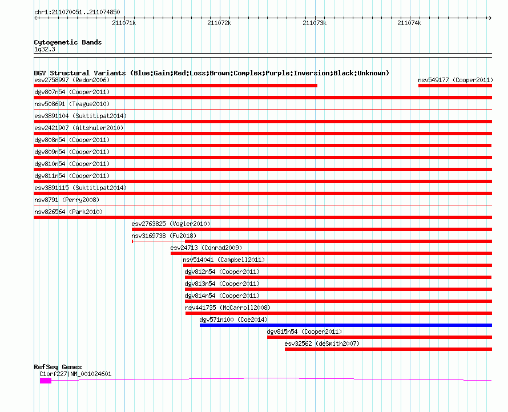
Task: Click chr1:211070051..211074850 coordinate text
Action: pos(77,13)
